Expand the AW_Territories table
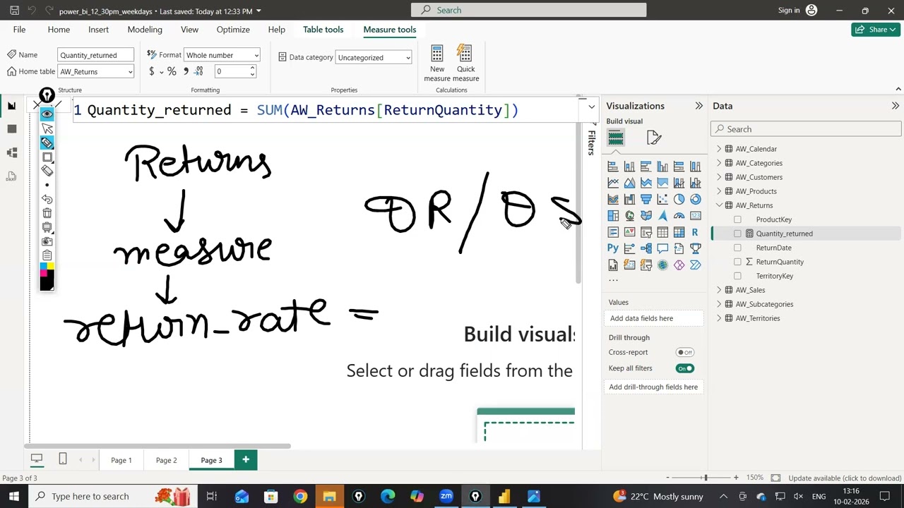Image resolution: width=904 pixels, height=508 pixels. (x=719, y=318)
